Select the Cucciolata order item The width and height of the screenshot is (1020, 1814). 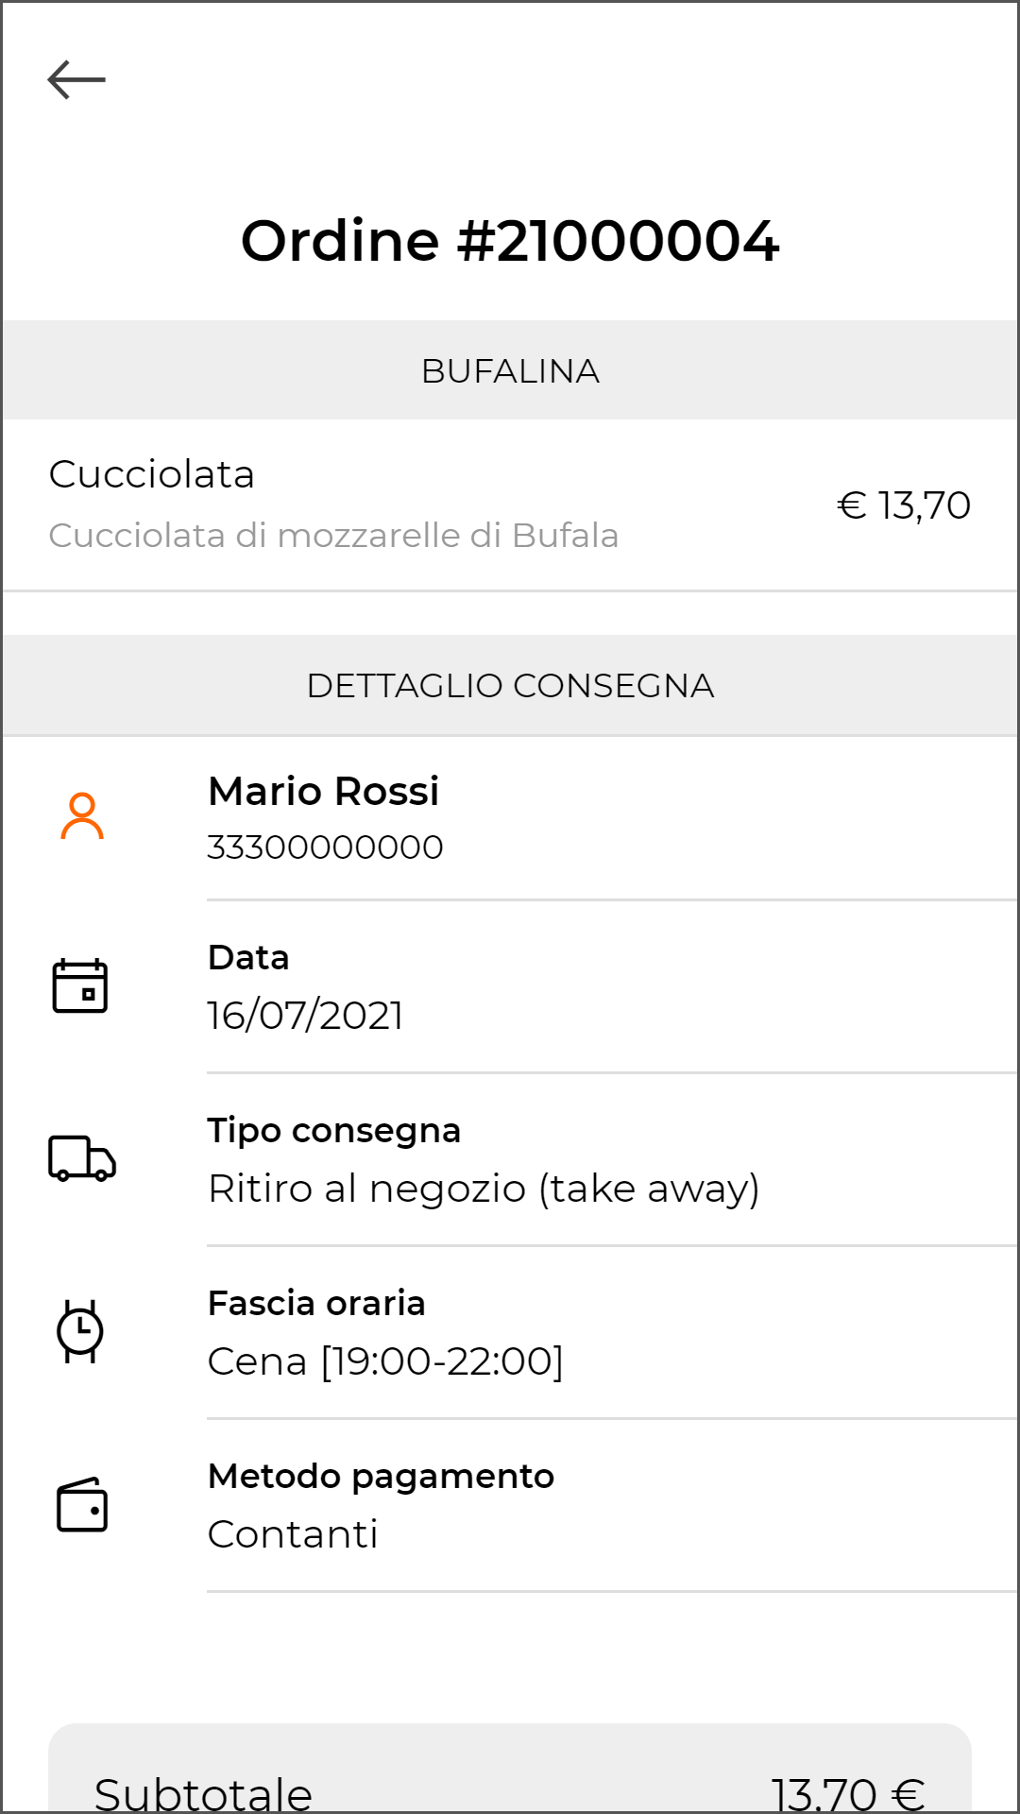pos(152,474)
